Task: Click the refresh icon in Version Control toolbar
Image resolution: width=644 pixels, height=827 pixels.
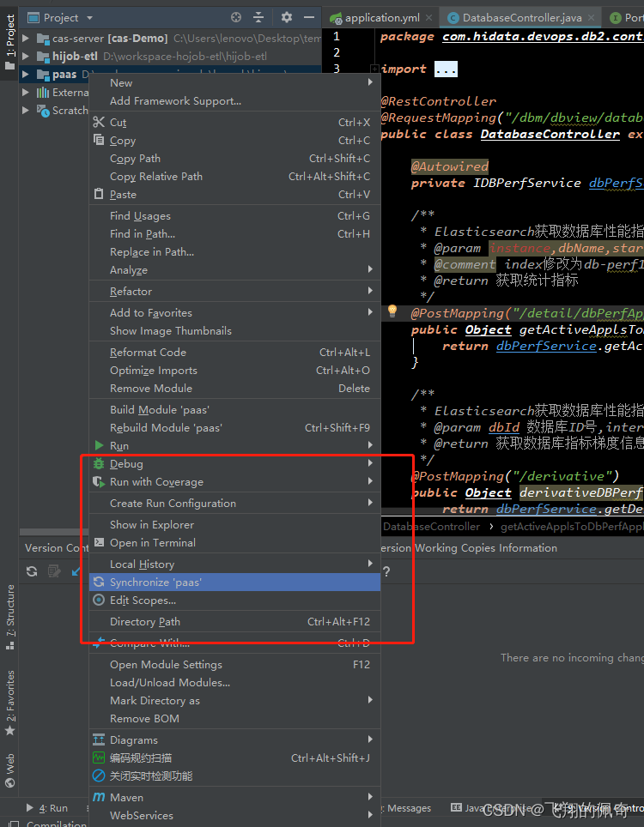Action: point(32,571)
